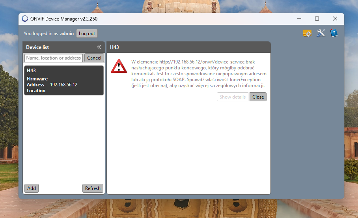The image size is (358, 218).
Task: Click the ONVIF Device Manager title bar logo
Action: [25, 19]
